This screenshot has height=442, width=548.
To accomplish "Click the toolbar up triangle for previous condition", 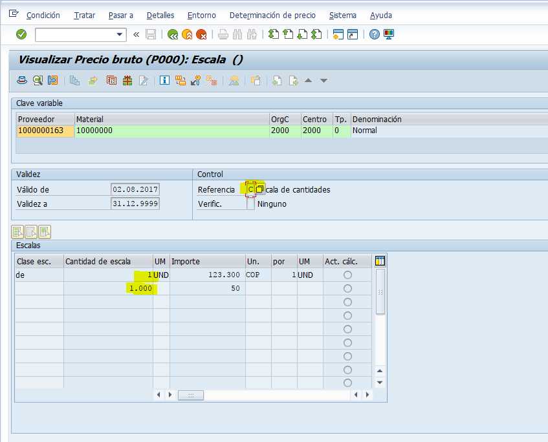I will pyautogui.click(x=308, y=80).
